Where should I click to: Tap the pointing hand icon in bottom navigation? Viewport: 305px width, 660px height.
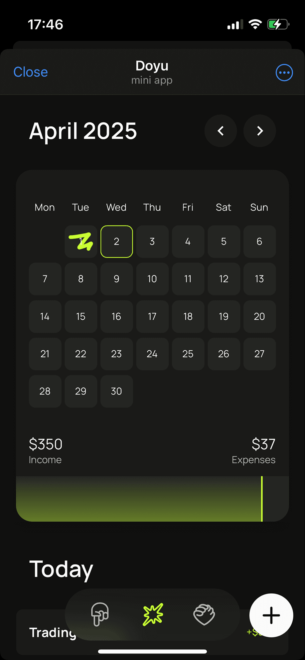[100, 614]
